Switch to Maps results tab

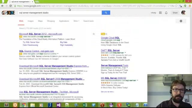click(x=40, y=21)
